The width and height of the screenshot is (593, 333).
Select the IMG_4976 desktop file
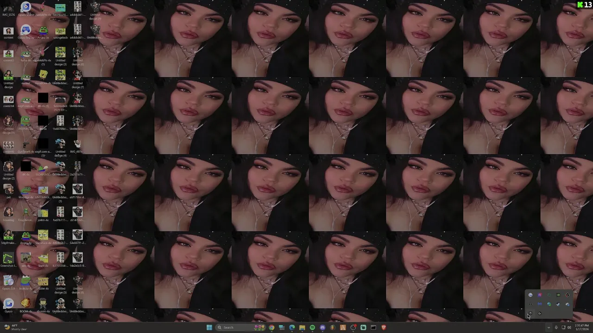pos(77,146)
